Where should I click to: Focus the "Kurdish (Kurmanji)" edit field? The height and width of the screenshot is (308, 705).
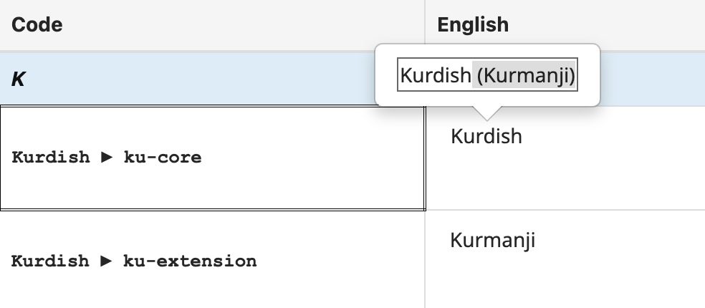coord(488,75)
